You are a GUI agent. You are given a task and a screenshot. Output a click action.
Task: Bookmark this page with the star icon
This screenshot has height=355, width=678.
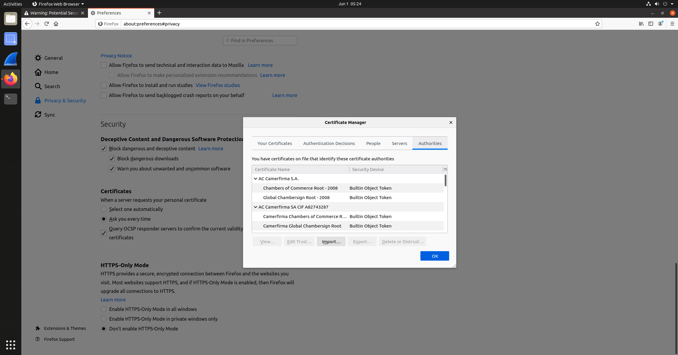click(x=597, y=24)
